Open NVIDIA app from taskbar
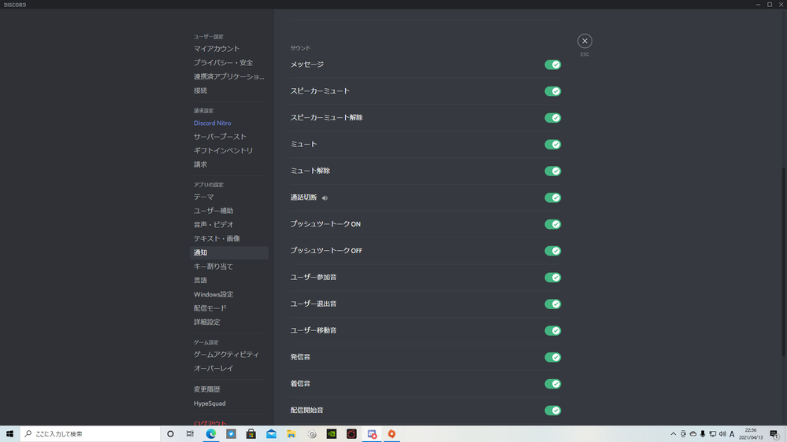 (x=331, y=434)
